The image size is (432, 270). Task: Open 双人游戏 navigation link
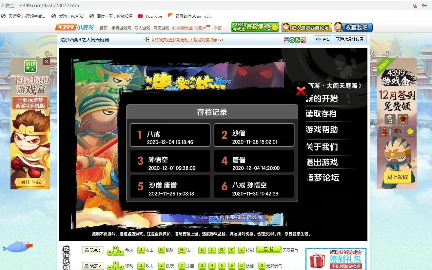142,28
